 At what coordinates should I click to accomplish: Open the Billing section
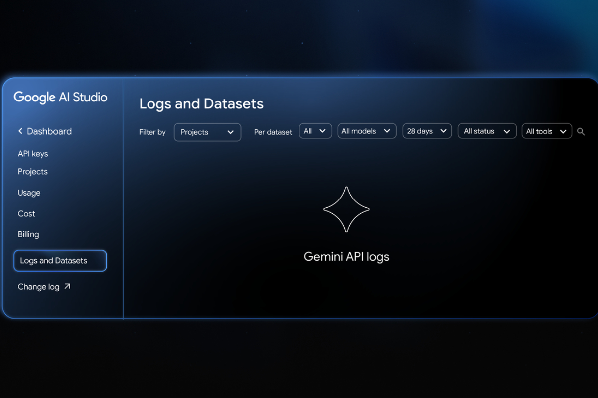[x=28, y=234]
